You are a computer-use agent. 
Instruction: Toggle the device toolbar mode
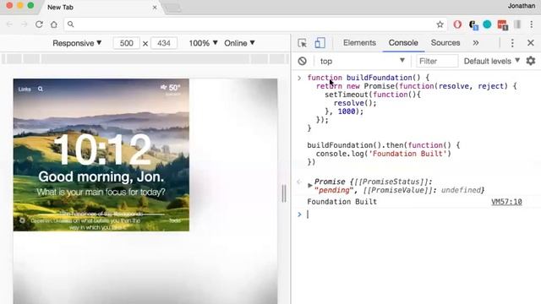pyautogui.click(x=320, y=43)
